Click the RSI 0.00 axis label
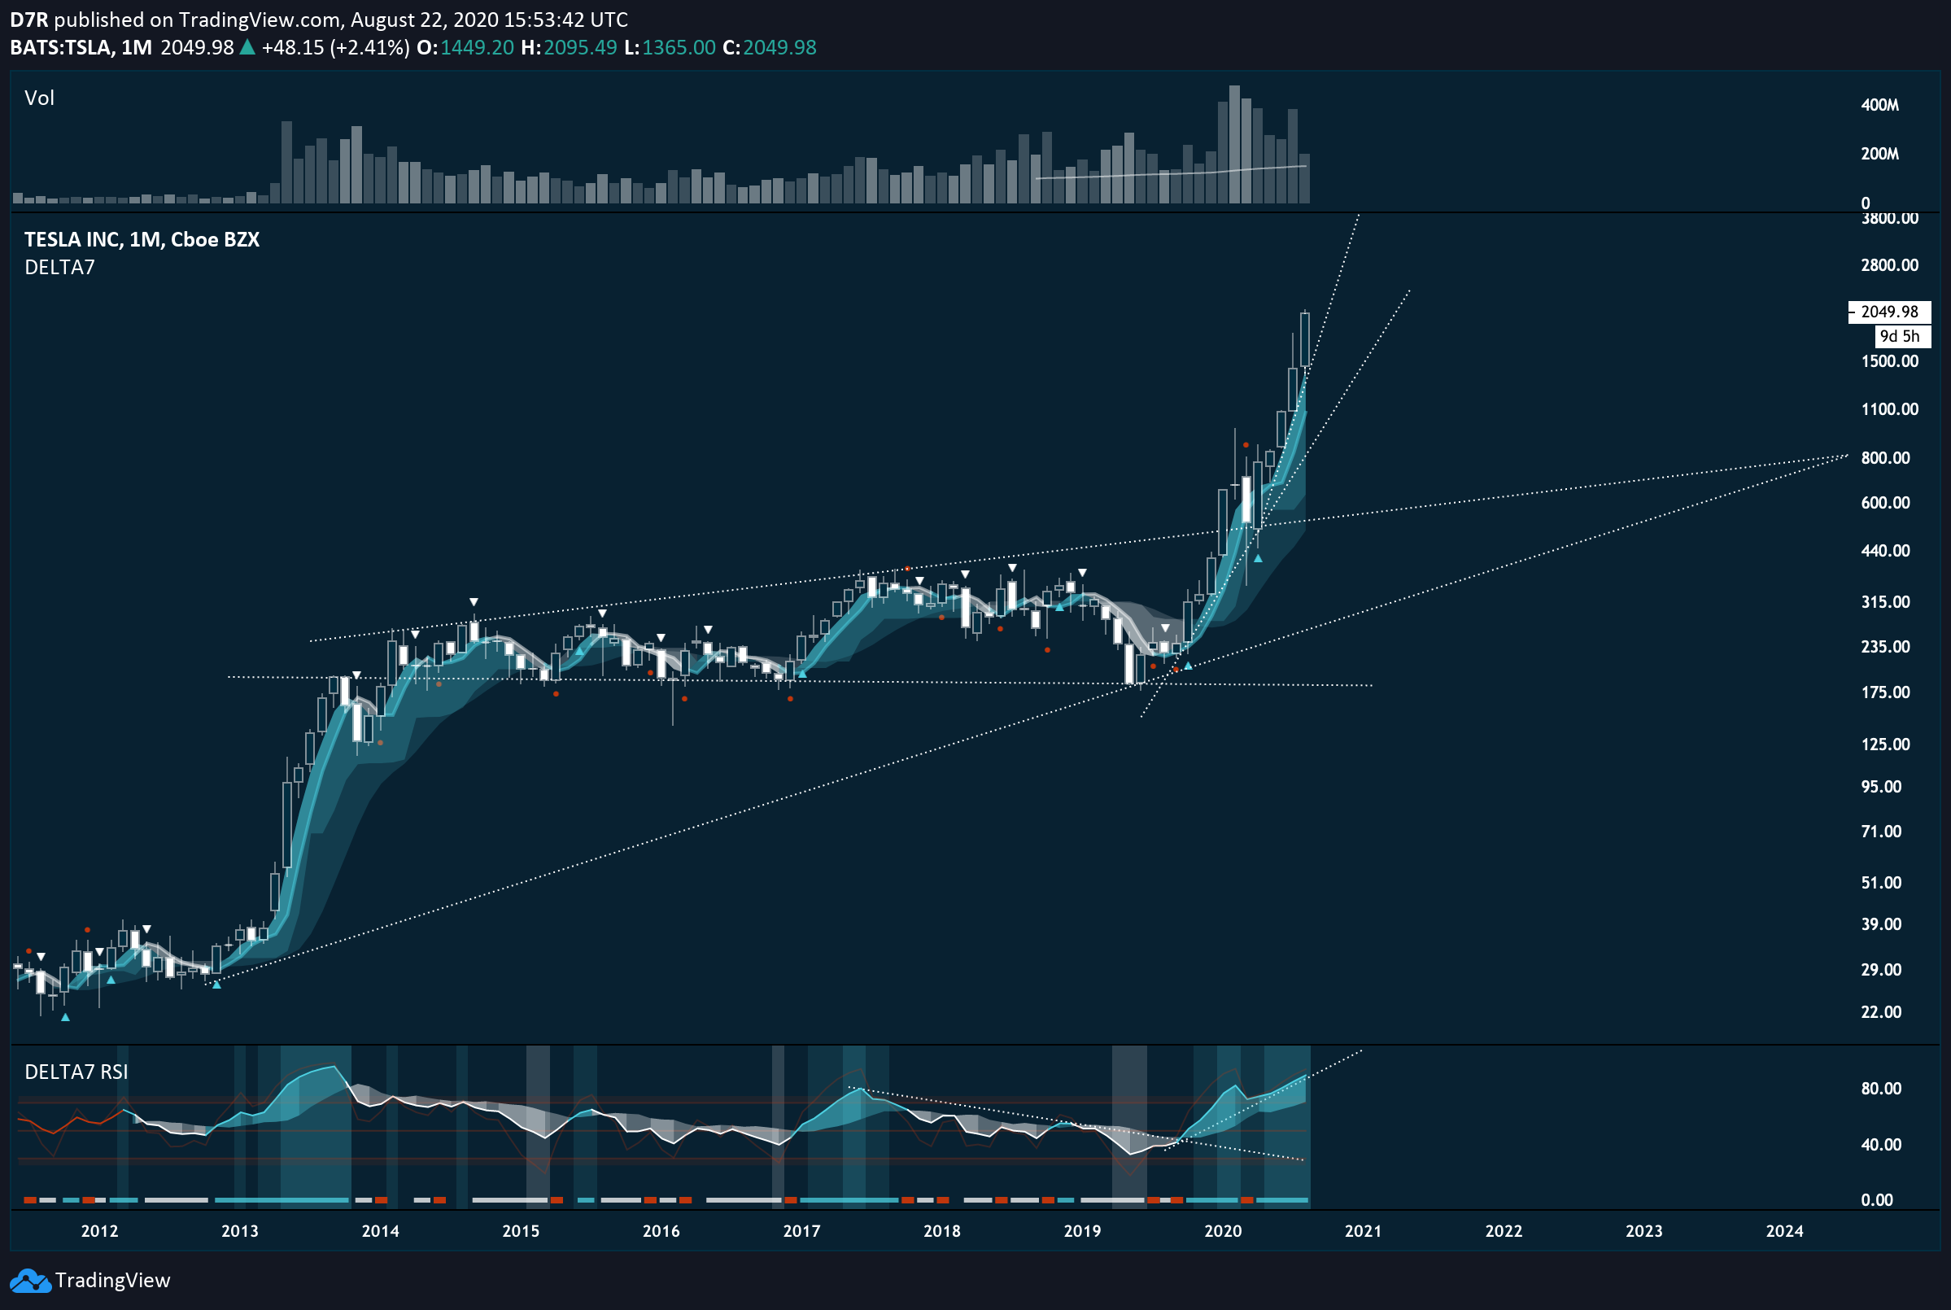The height and width of the screenshot is (1310, 1951). coord(1877,1200)
